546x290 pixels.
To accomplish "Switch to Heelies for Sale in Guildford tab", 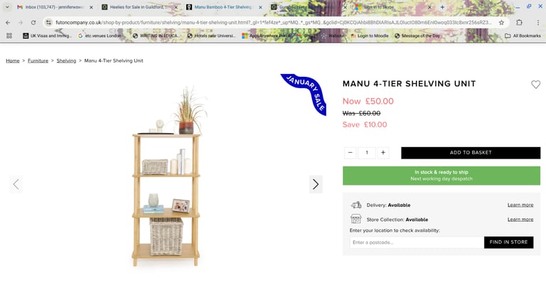I will (x=139, y=7).
